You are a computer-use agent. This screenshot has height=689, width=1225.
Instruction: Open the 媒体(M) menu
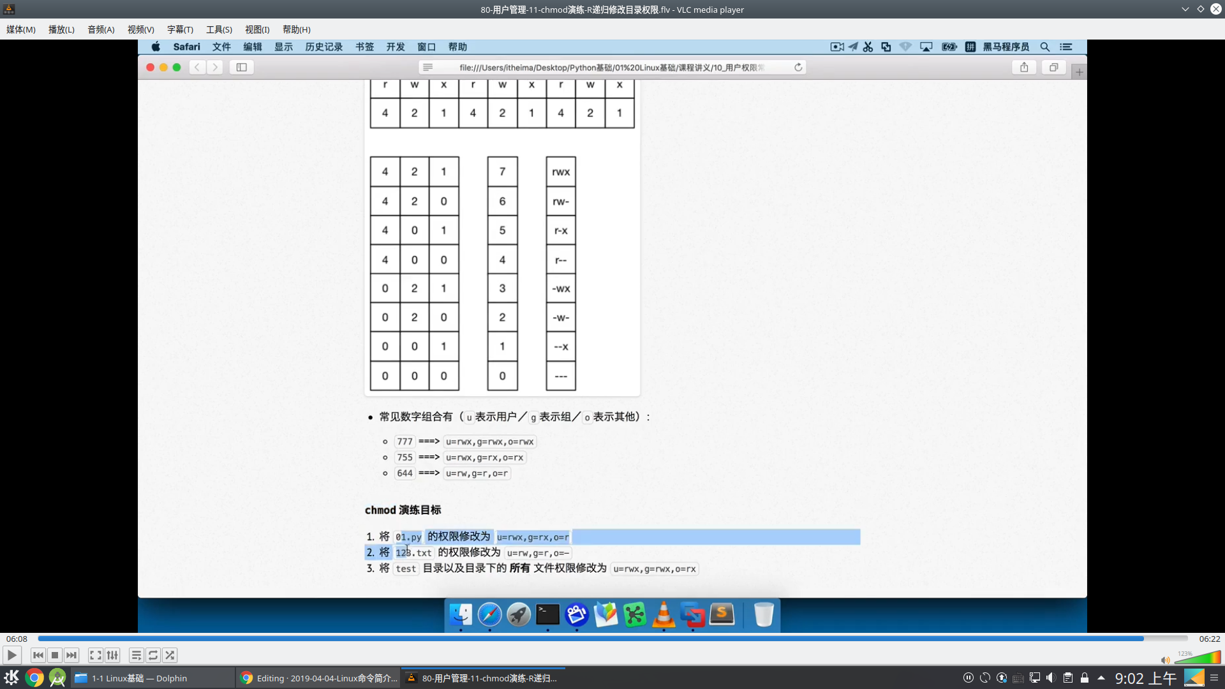pyautogui.click(x=20, y=29)
